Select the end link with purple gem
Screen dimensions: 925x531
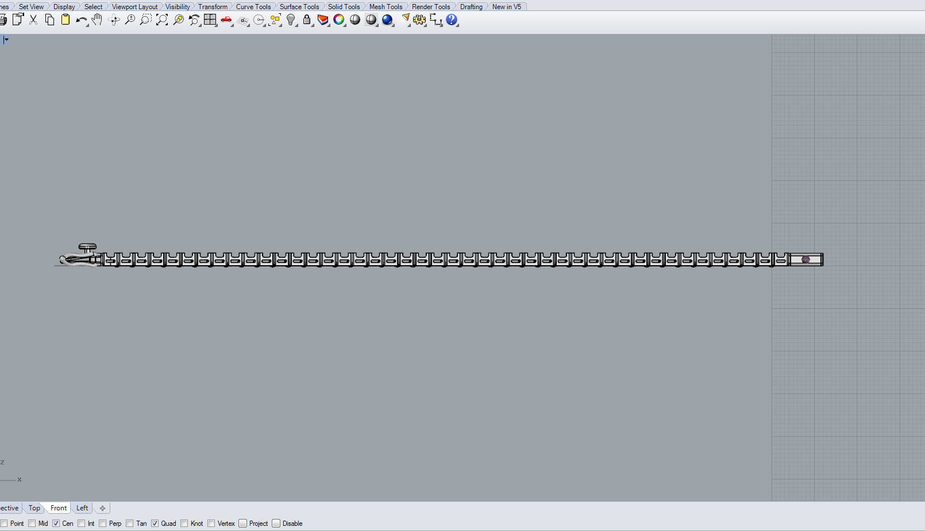[806, 259]
